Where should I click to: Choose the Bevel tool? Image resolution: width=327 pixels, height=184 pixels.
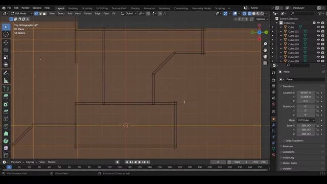(x=6, y=111)
